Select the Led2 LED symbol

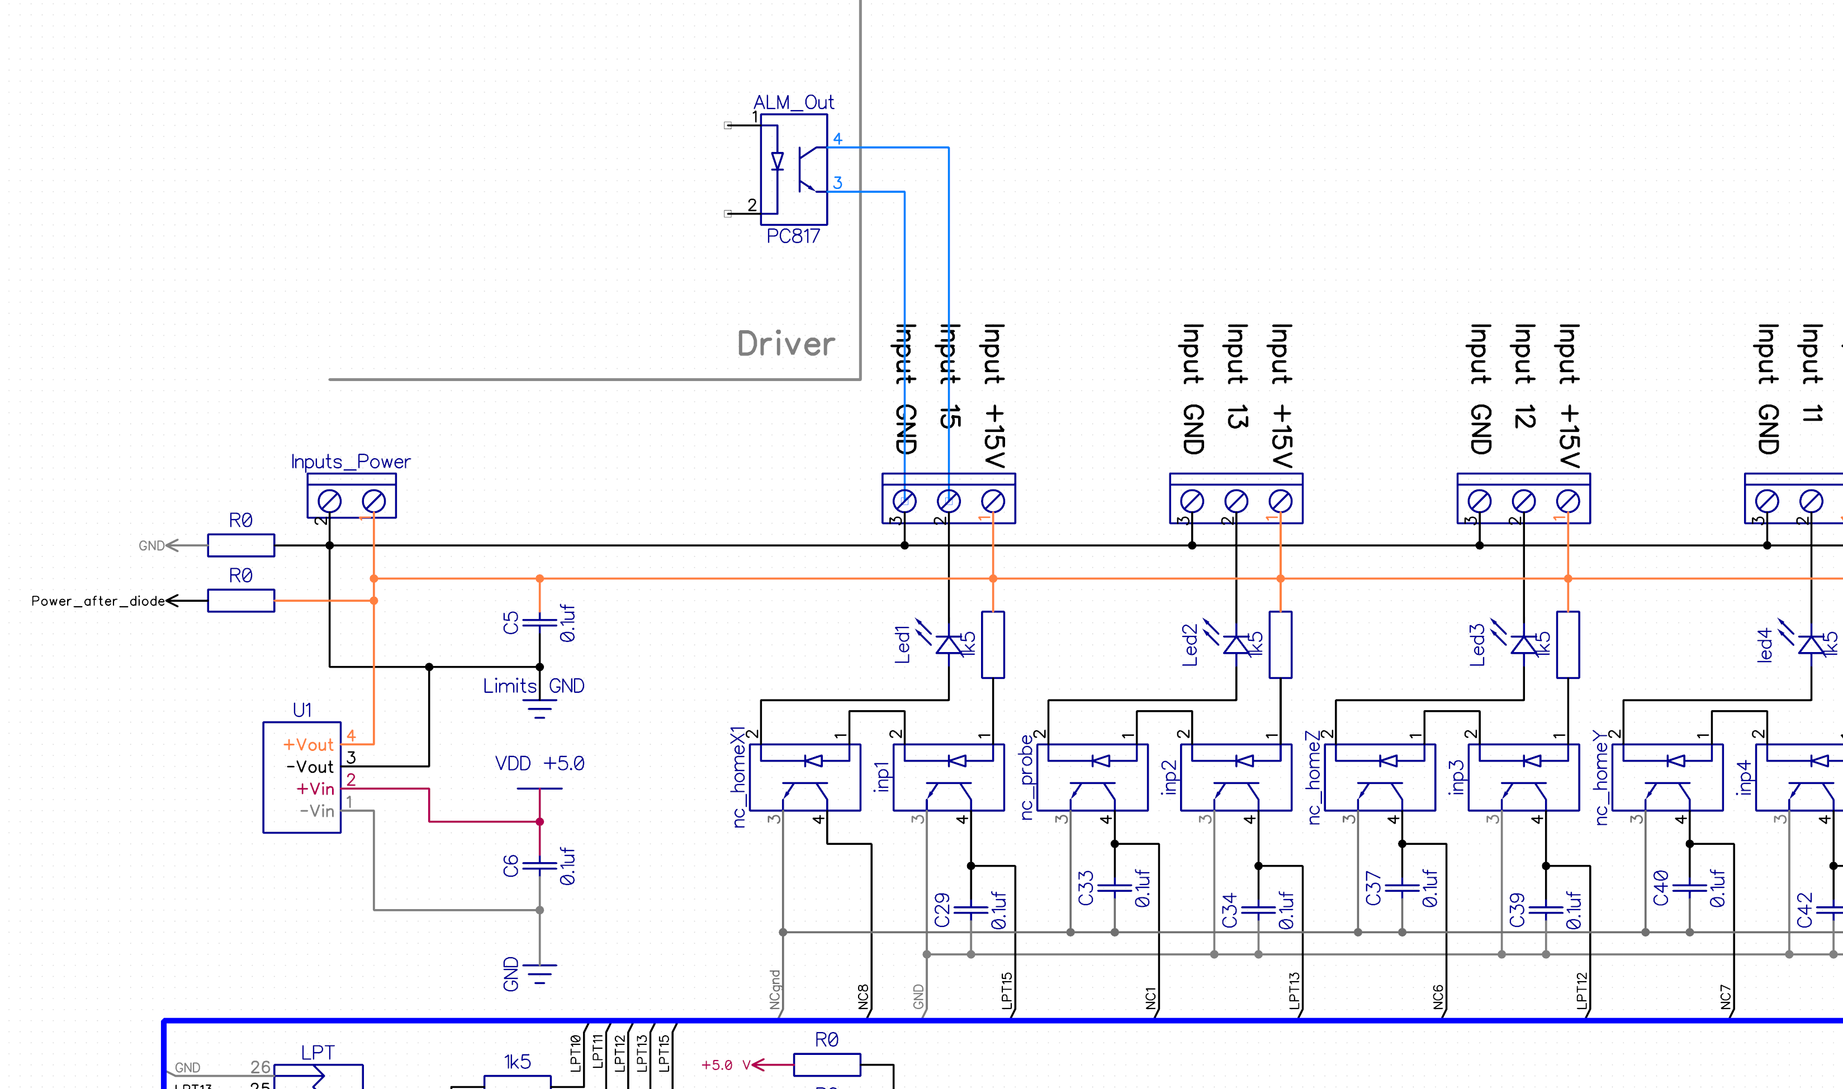pos(1236,645)
